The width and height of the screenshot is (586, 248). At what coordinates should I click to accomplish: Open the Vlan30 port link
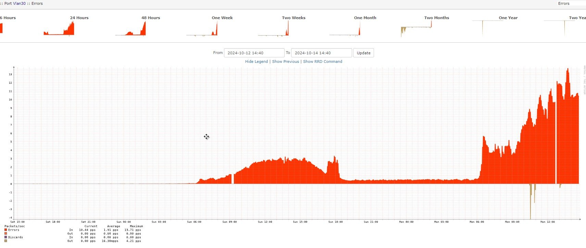point(19,3)
